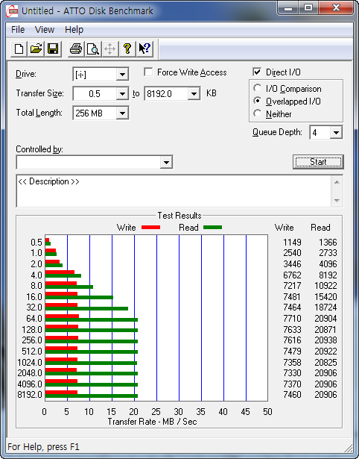Viewport: 359px width, 459px height.
Task: Open the Help menu
Action: [74, 30]
